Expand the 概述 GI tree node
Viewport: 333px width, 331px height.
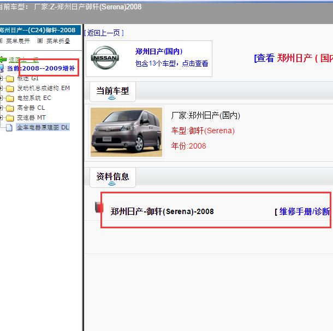point(1,79)
